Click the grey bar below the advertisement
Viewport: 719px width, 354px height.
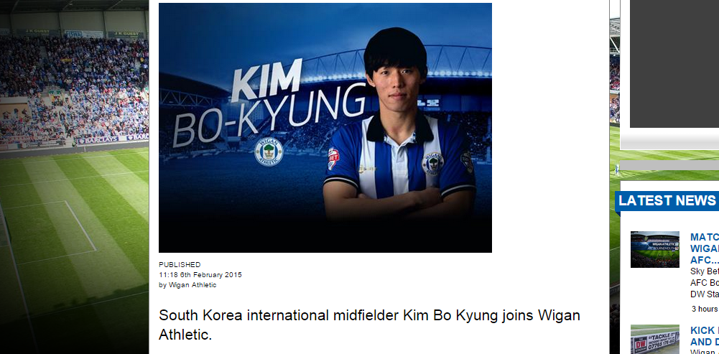[669, 165]
